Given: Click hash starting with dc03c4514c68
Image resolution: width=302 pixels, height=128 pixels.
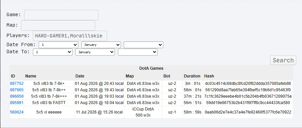Looking at the screenshot, I should pyautogui.click(x=248, y=84).
